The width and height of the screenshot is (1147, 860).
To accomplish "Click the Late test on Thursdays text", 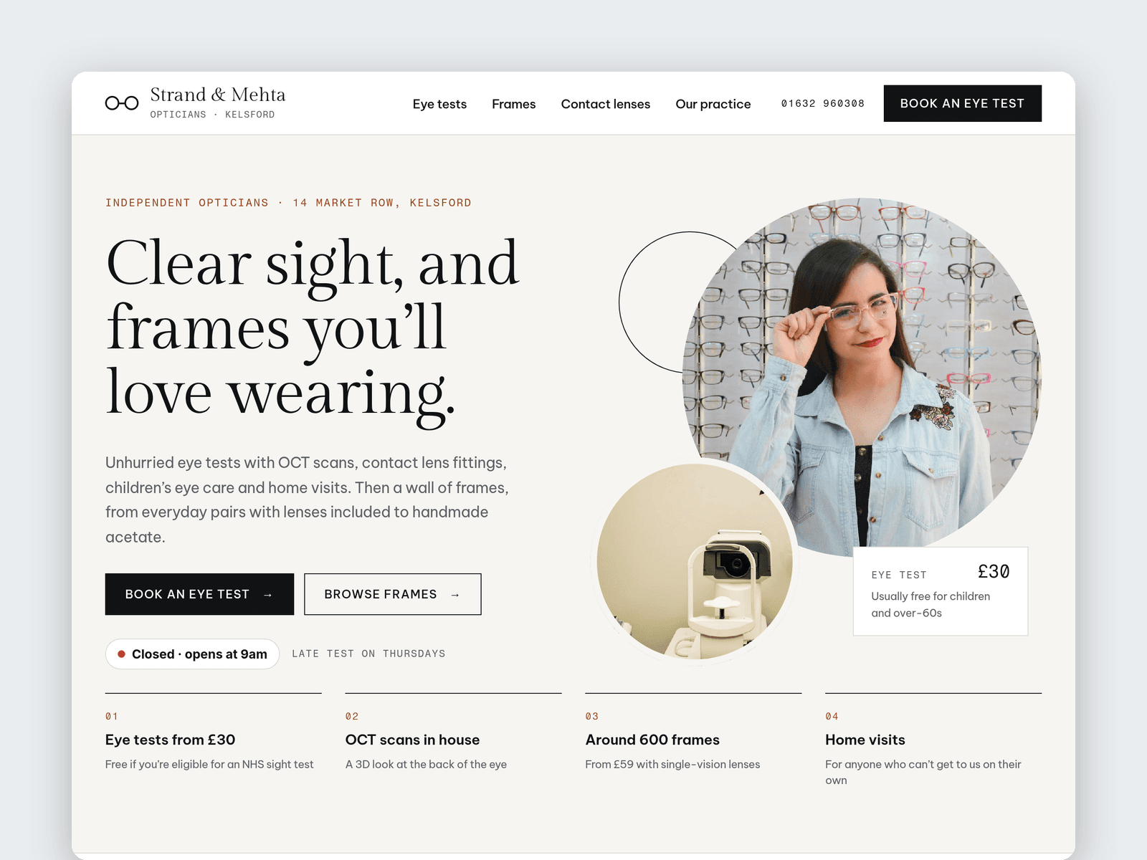I will 368,654.
